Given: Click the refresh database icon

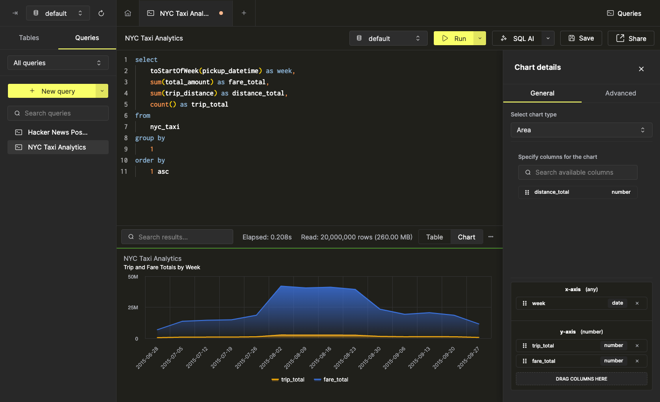Looking at the screenshot, I should 101,13.
